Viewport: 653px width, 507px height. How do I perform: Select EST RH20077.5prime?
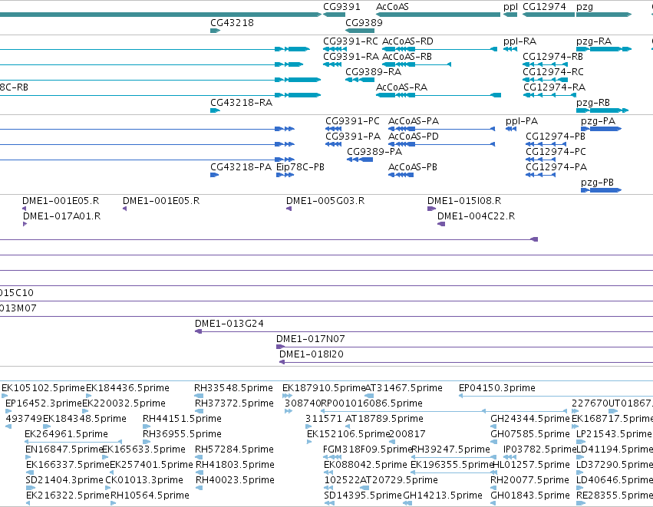pos(495,488)
